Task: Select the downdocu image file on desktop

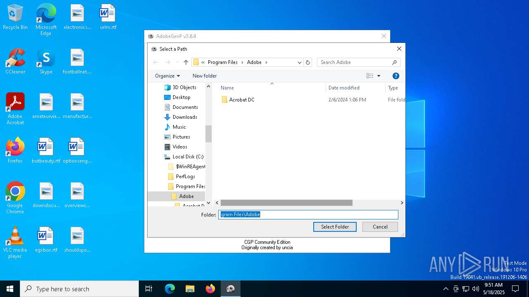Action: pos(46,196)
